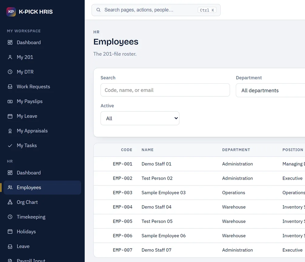Select employee code EMP-007
The height and width of the screenshot is (262, 305).
point(123,250)
